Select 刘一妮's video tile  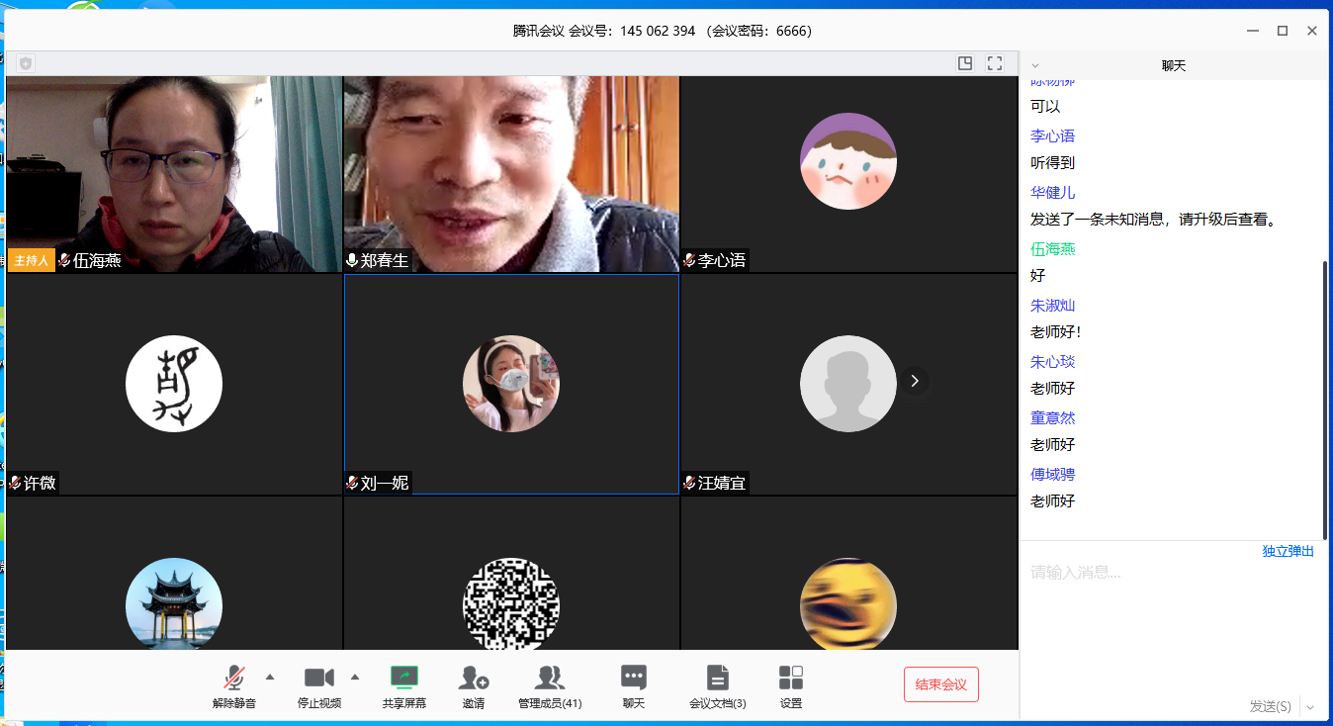pyautogui.click(x=511, y=384)
